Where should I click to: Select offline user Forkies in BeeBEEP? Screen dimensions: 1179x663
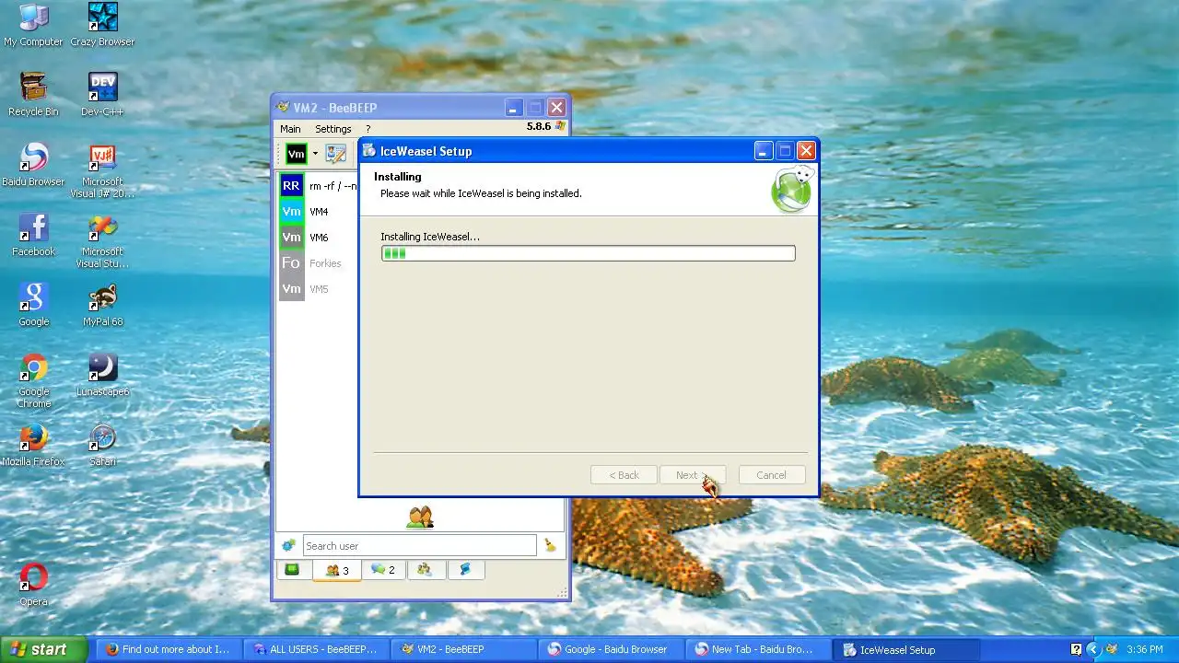click(319, 263)
